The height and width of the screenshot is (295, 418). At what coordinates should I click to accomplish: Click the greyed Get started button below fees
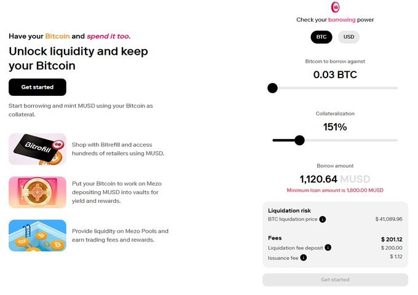coord(335,280)
